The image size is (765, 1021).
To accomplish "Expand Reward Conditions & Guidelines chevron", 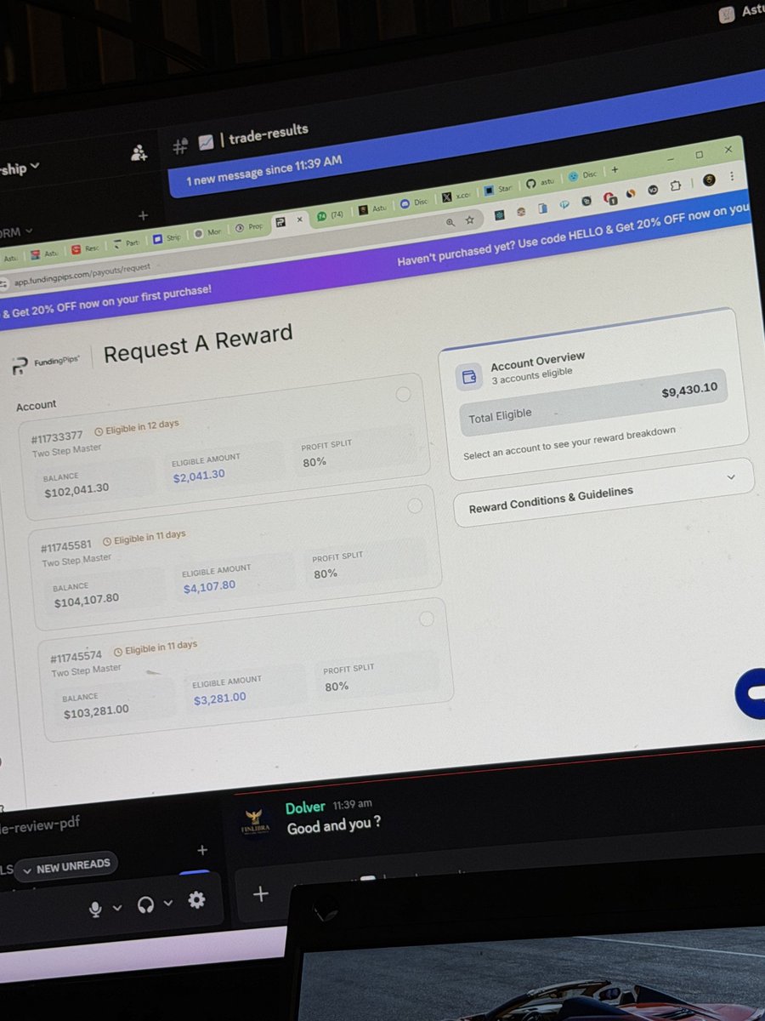I will tap(730, 477).
